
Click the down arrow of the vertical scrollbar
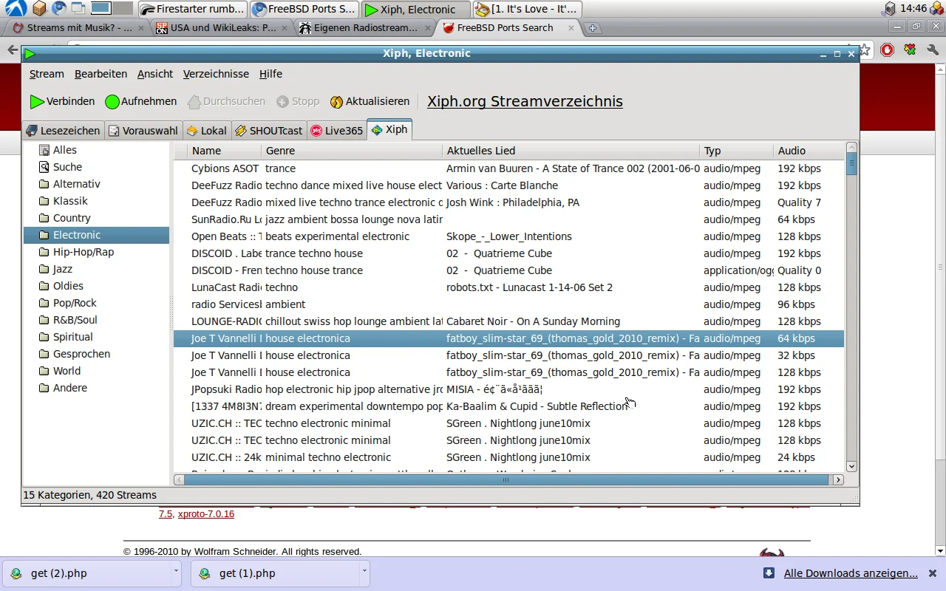click(x=851, y=466)
